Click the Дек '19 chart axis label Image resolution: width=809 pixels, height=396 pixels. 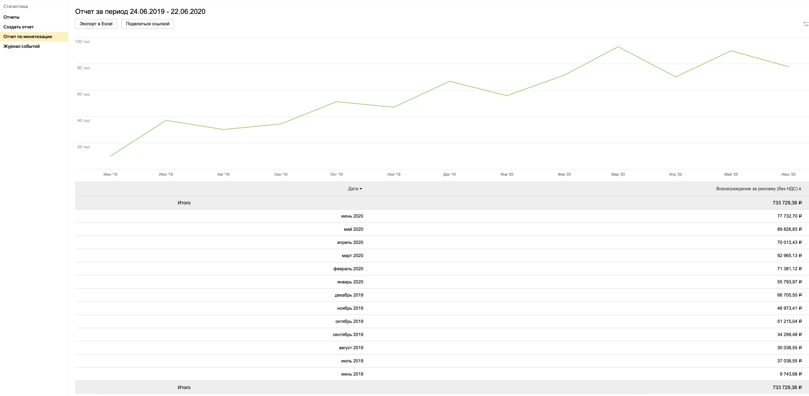pos(449,174)
